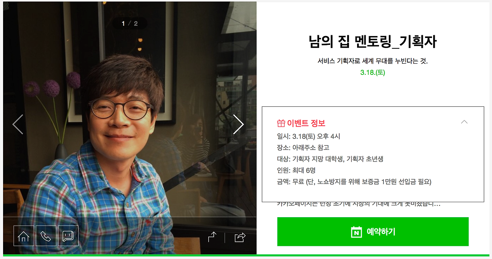Viewport: 492px width, 259px height.
Task: Go to the previous photo with the left arrow
Action: click(18, 124)
